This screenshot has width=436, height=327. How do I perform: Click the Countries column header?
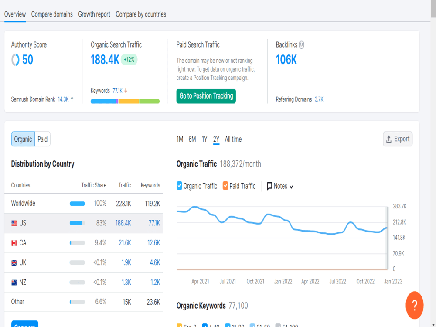[20, 185]
